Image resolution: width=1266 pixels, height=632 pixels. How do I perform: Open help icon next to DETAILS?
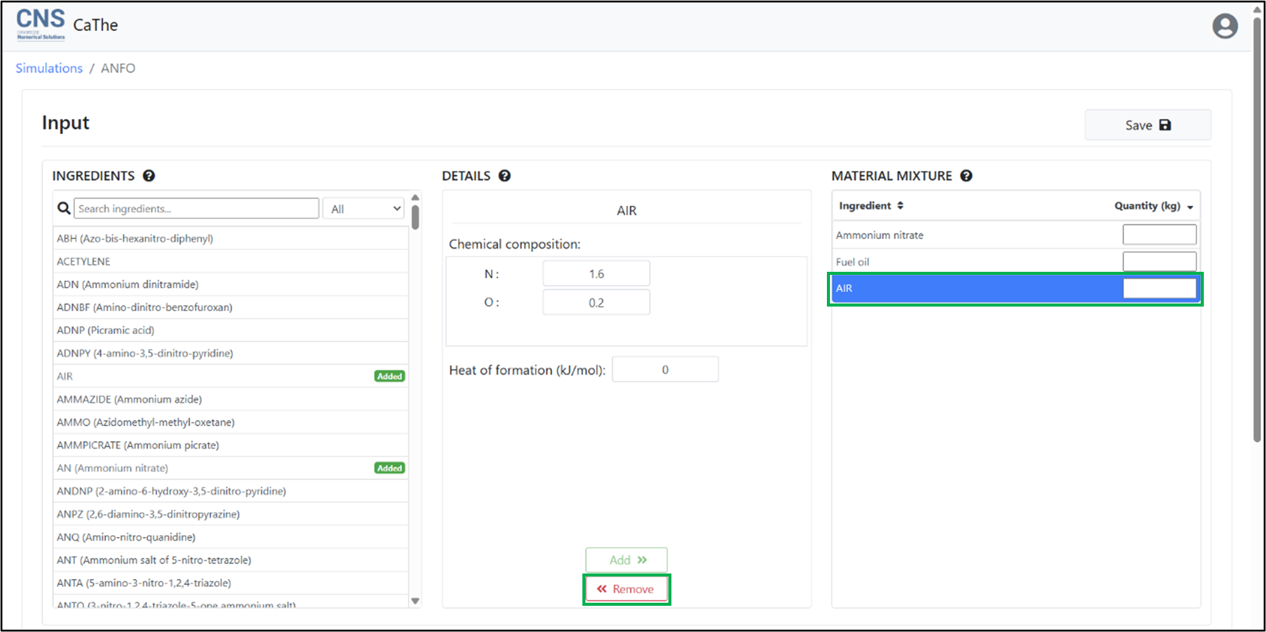(504, 176)
